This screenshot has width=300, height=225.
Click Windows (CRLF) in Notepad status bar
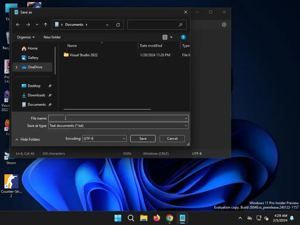tap(156, 154)
